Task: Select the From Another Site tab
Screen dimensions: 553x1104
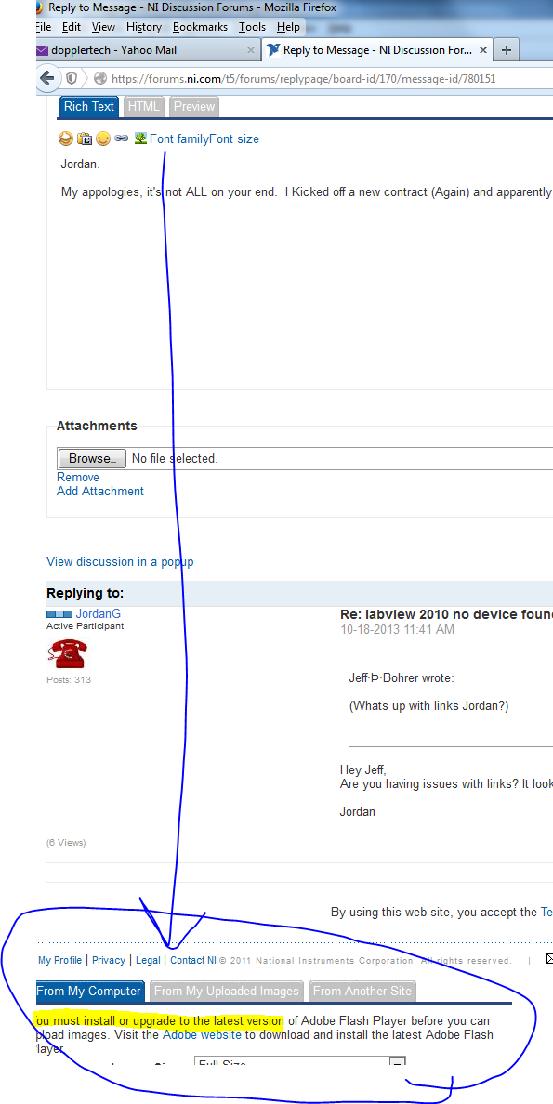Action: point(362,991)
